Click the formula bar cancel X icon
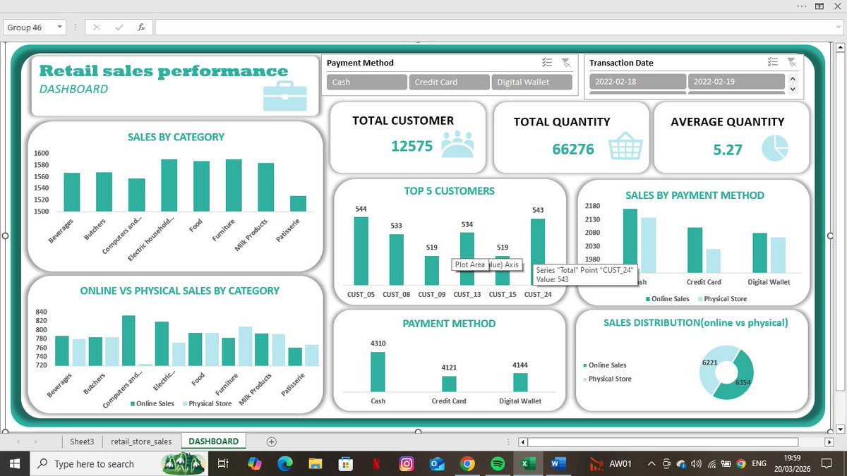This screenshot has width=847, height=476. click(x=97, y=28)
